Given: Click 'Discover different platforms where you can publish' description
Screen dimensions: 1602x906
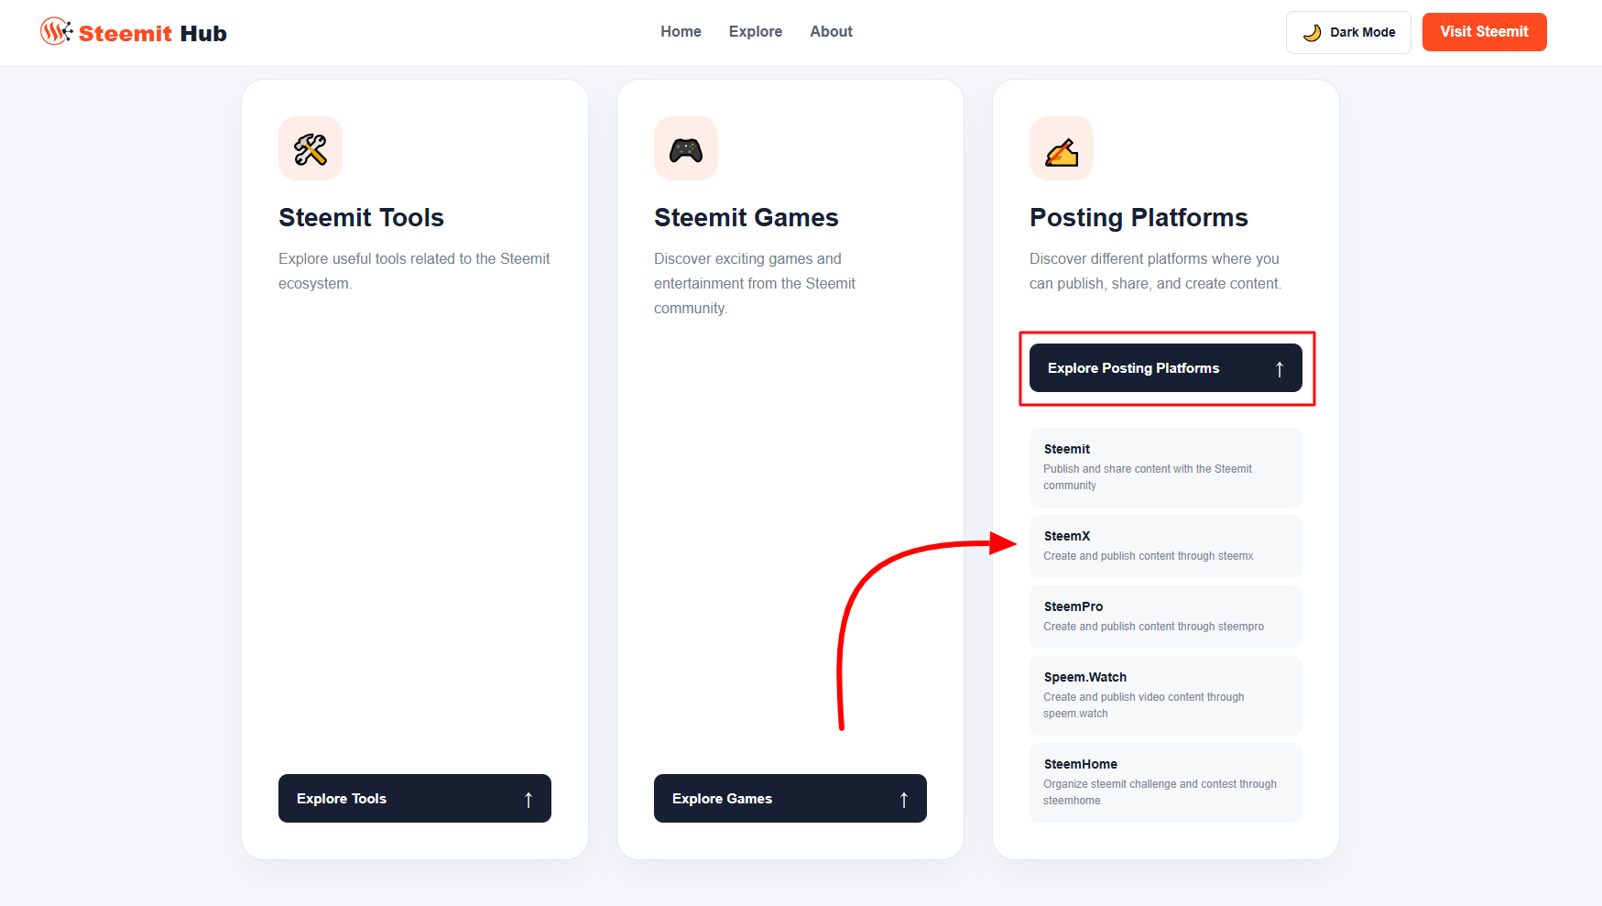Looking at the screenshot, I should tap(1155, 271).
